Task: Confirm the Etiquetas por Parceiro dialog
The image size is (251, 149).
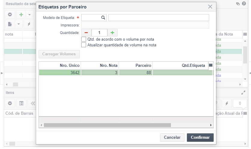Action: tap(200, 138)
